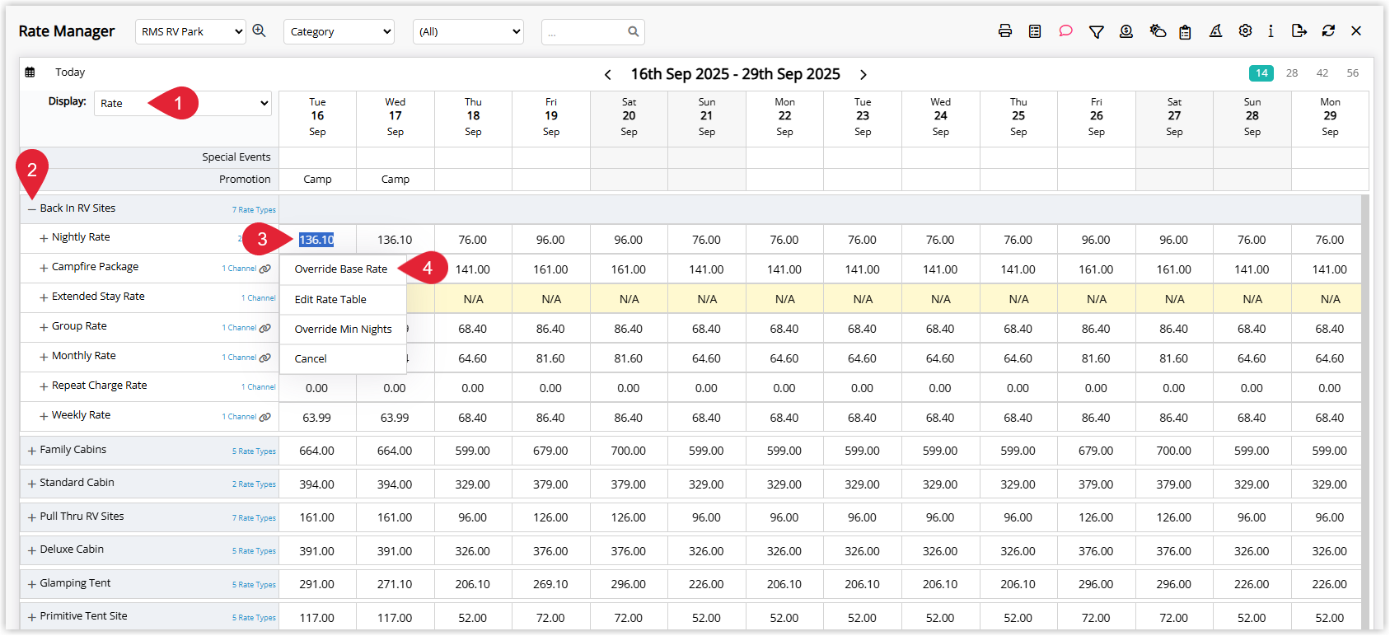Click the dollar coin rate icon
Viewport: 1390px width, 636px height.
click(x=1126, y=31)
